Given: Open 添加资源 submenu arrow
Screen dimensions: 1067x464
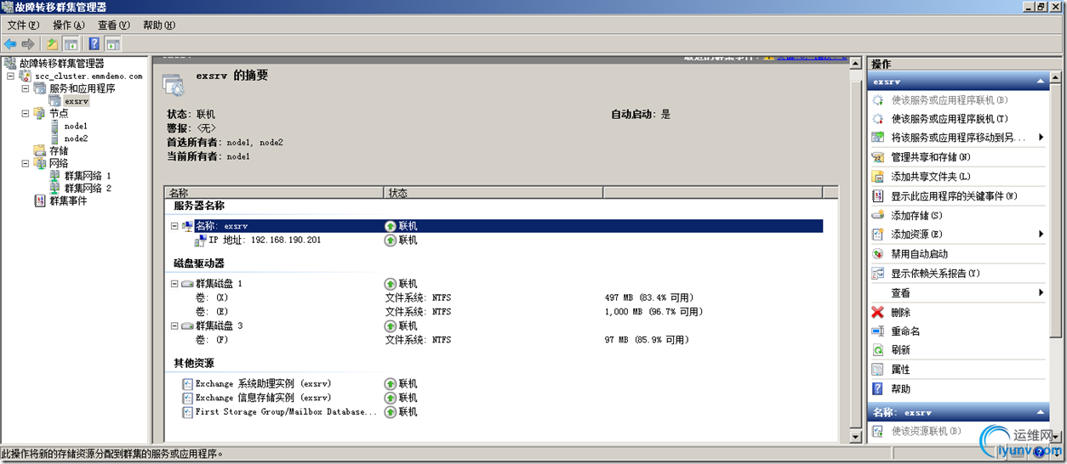Looking at the screenshot, I should (x=1041, y=234).
